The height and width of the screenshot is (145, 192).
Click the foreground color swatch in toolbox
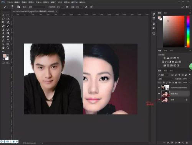pos(5,56)
